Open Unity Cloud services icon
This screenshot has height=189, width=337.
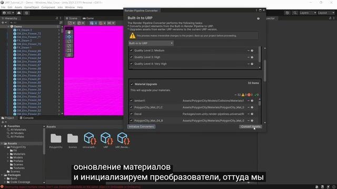click(19, 13)
